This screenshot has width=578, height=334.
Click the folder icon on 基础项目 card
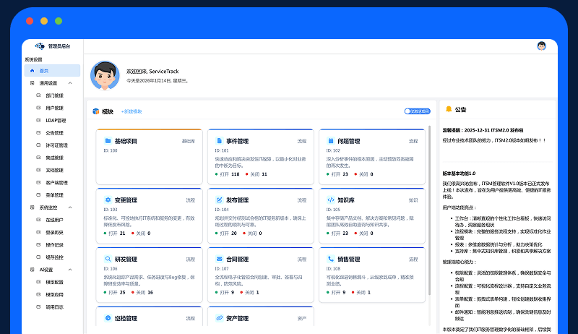point(108,141)
